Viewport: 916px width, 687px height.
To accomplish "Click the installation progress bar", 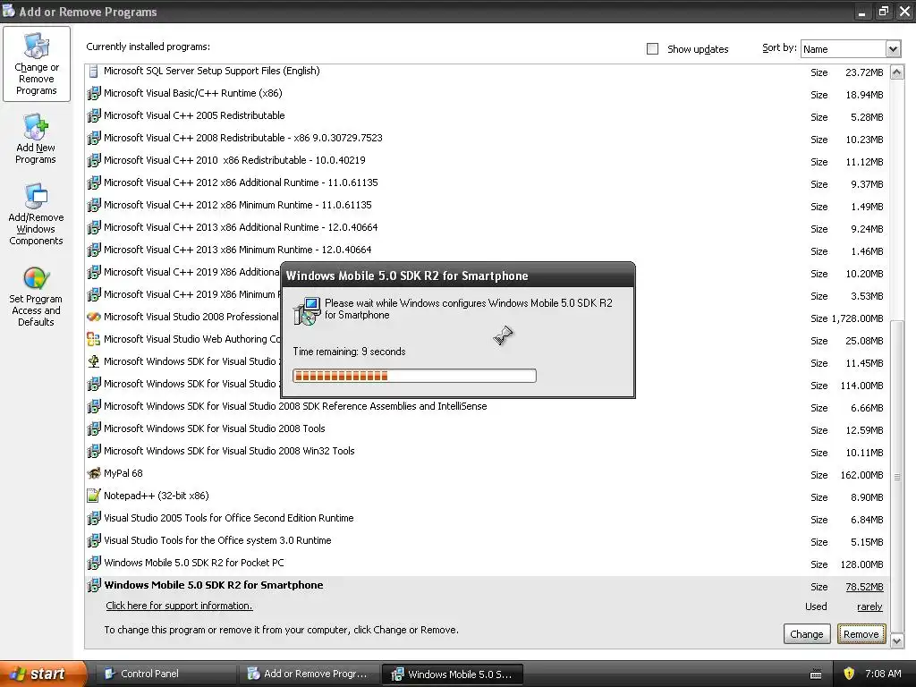I will pyautogui.click(x=414, y=376).
